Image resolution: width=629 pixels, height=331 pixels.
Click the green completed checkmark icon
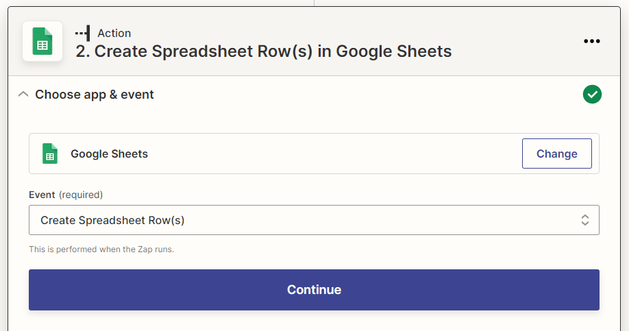pos(592,95)
